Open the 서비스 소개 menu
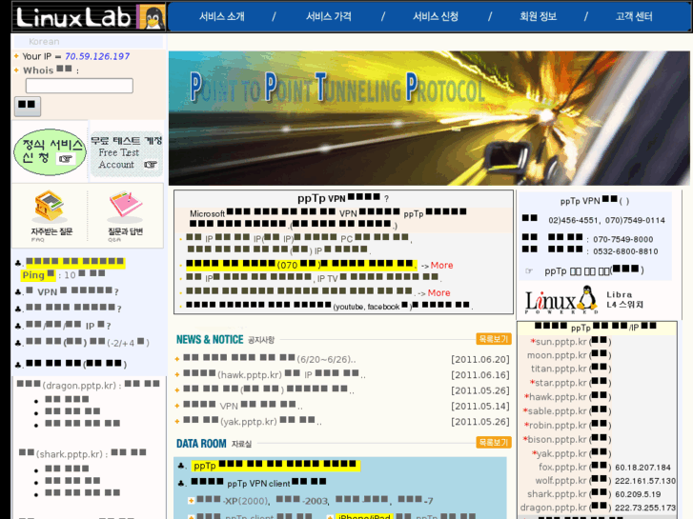Viewport: 693px width, 519px height. [221, 17]
